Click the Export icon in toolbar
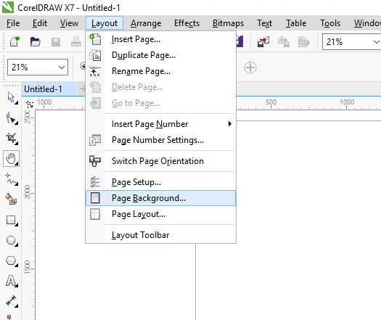This screenshot has width=381, height=320. point(284,42)
